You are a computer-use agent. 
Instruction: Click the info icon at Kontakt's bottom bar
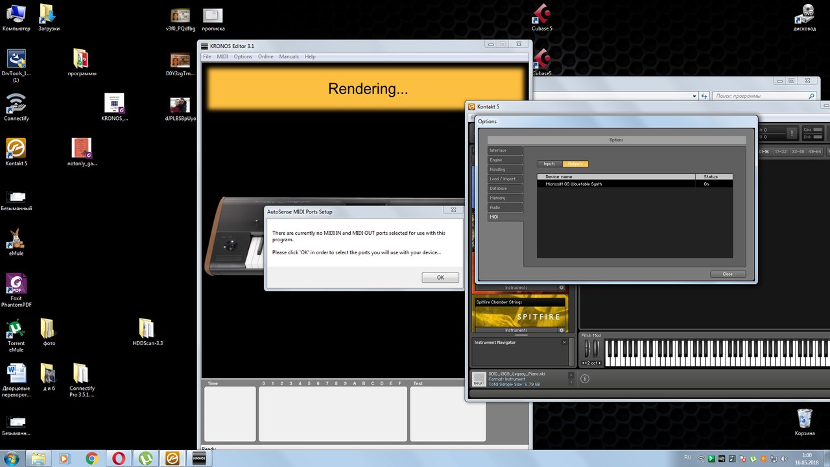585,379
